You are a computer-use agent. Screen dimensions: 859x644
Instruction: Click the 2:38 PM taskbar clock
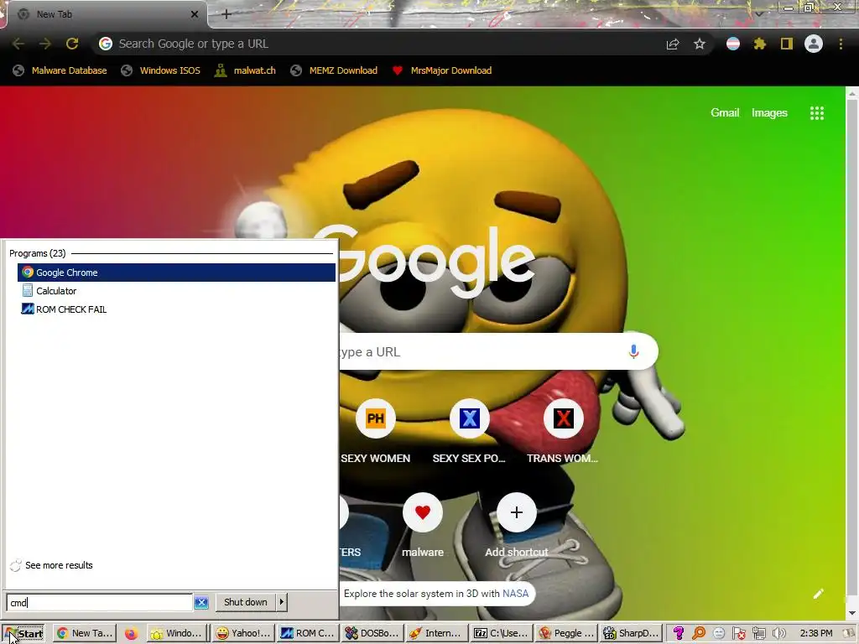point(815,634)
